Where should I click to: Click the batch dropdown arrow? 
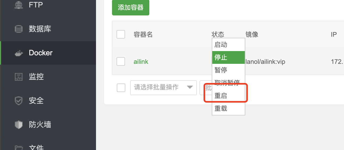pyautogui.click(x=190, y=87)
